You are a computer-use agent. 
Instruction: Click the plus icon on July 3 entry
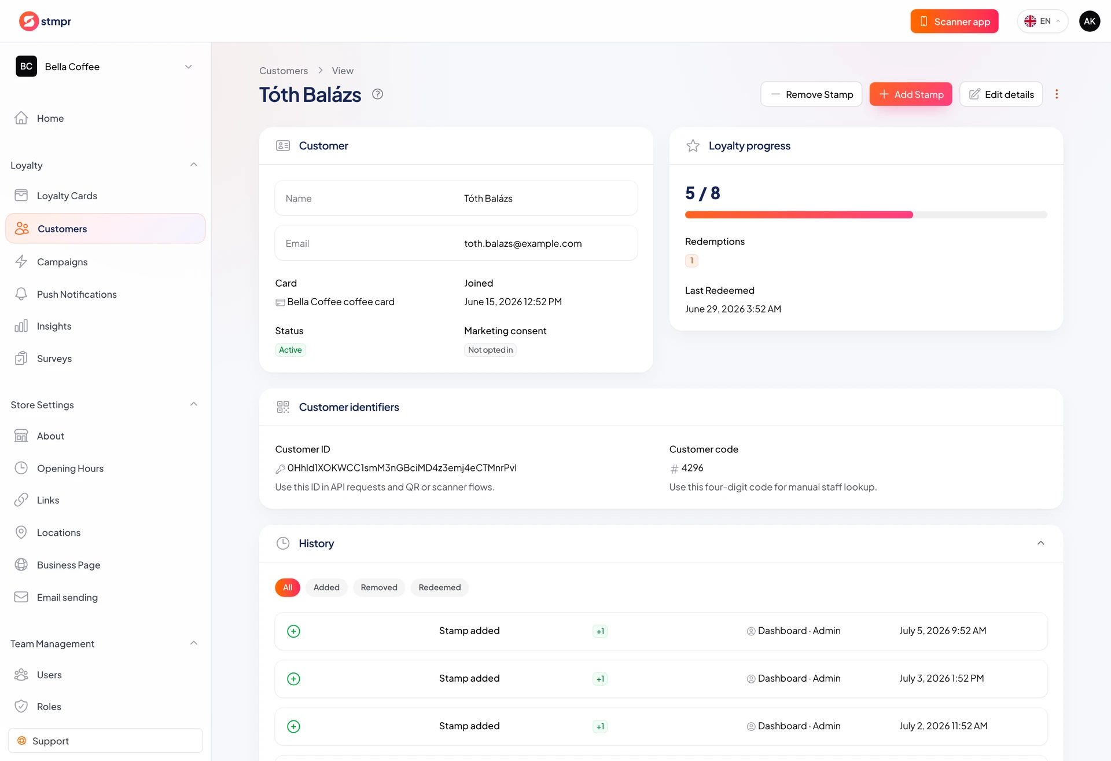(x=294, y=679)
